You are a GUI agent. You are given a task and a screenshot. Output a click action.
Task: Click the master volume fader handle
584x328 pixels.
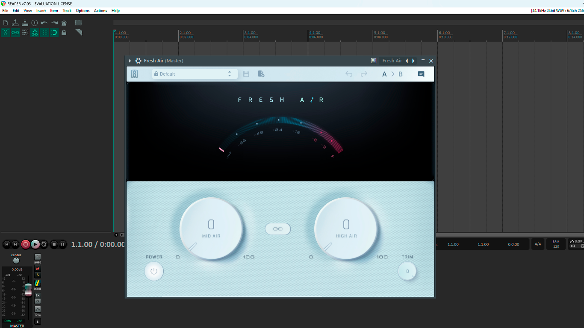(x=28, y=290)
